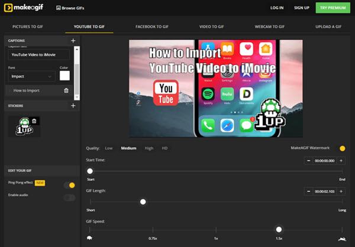
Task: Open Browse GIFs
Action: 70,8
